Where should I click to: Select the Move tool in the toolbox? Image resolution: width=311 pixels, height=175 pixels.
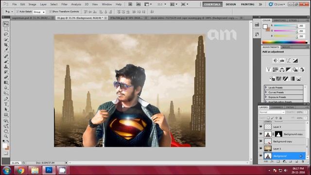tap(6, 24)
